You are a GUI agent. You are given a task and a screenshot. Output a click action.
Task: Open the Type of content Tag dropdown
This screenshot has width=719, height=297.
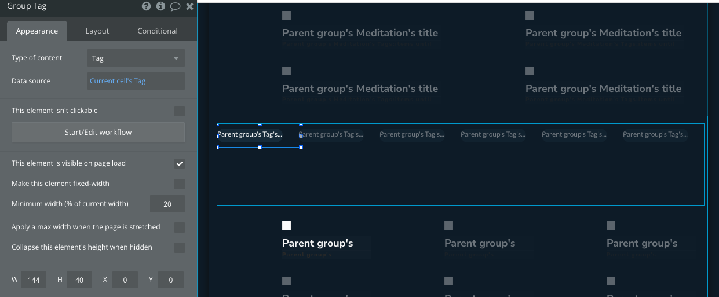tap(136, 58)
